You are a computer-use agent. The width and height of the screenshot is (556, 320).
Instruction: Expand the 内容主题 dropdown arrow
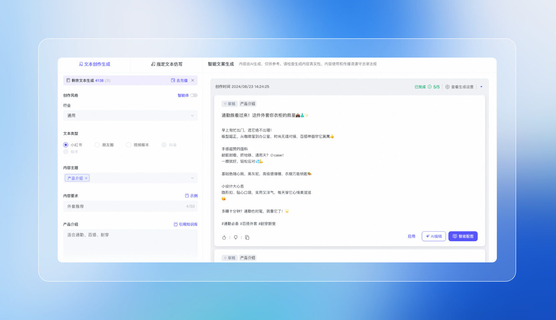click(193, 178)
